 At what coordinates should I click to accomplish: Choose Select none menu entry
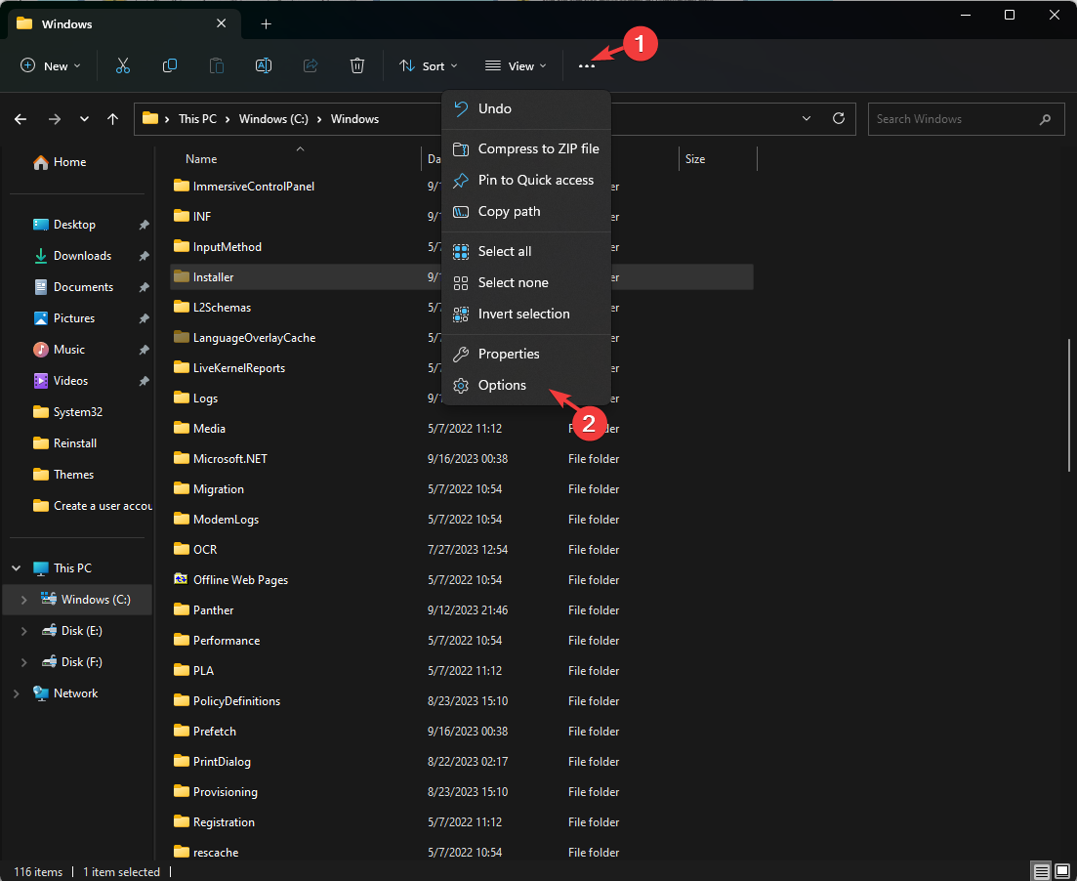click(x=526, y=282)
